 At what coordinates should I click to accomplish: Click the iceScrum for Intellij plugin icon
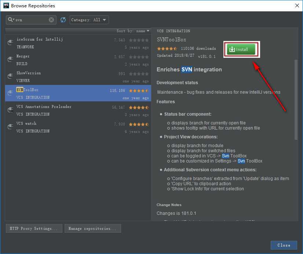(10, 42)
